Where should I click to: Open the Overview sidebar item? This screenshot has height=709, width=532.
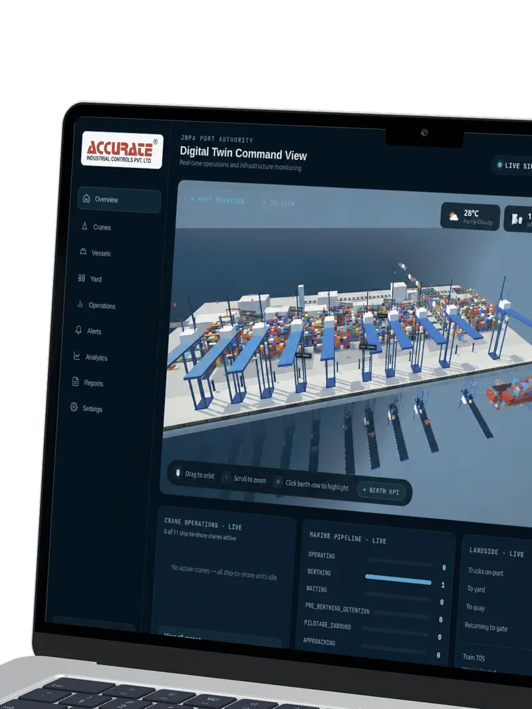[x=119, y=199]
